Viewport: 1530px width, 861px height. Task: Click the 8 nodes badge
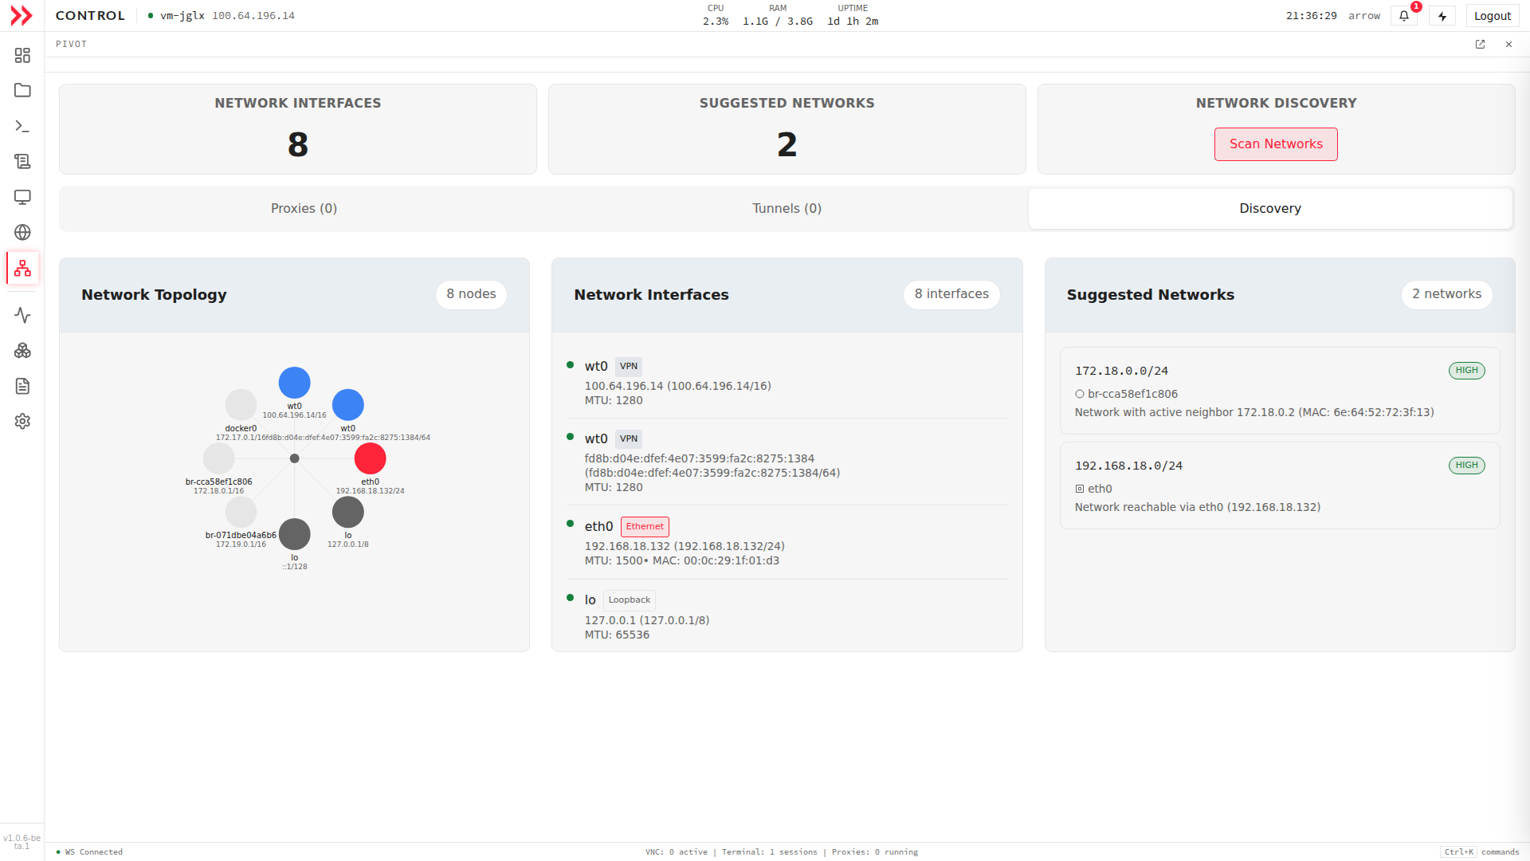point(471,294)
